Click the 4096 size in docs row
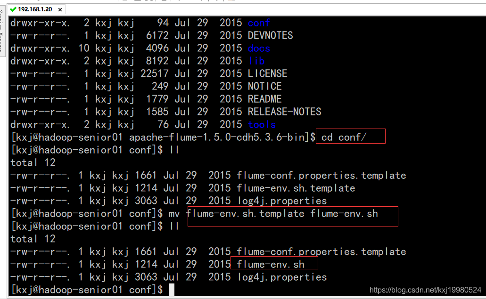Image resolution: width=486 pixels, height=299 pixels. point(157,48)
